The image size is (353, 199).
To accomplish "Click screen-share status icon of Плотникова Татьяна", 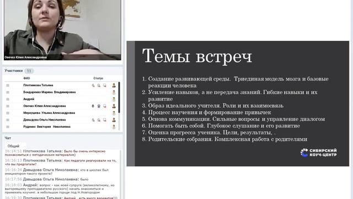I will click(105, 86).
